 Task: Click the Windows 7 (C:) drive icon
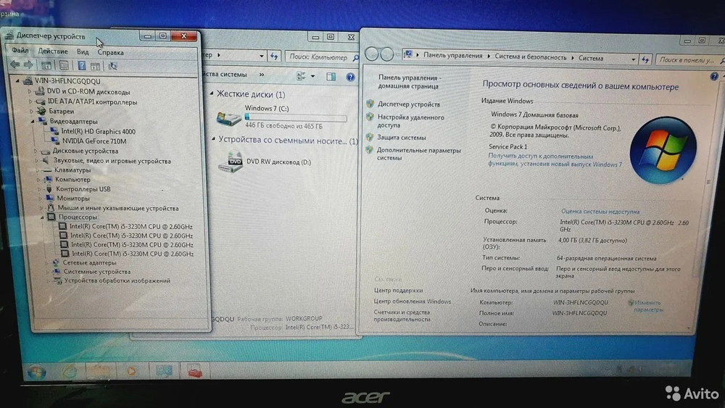click(x=229, y=118)
